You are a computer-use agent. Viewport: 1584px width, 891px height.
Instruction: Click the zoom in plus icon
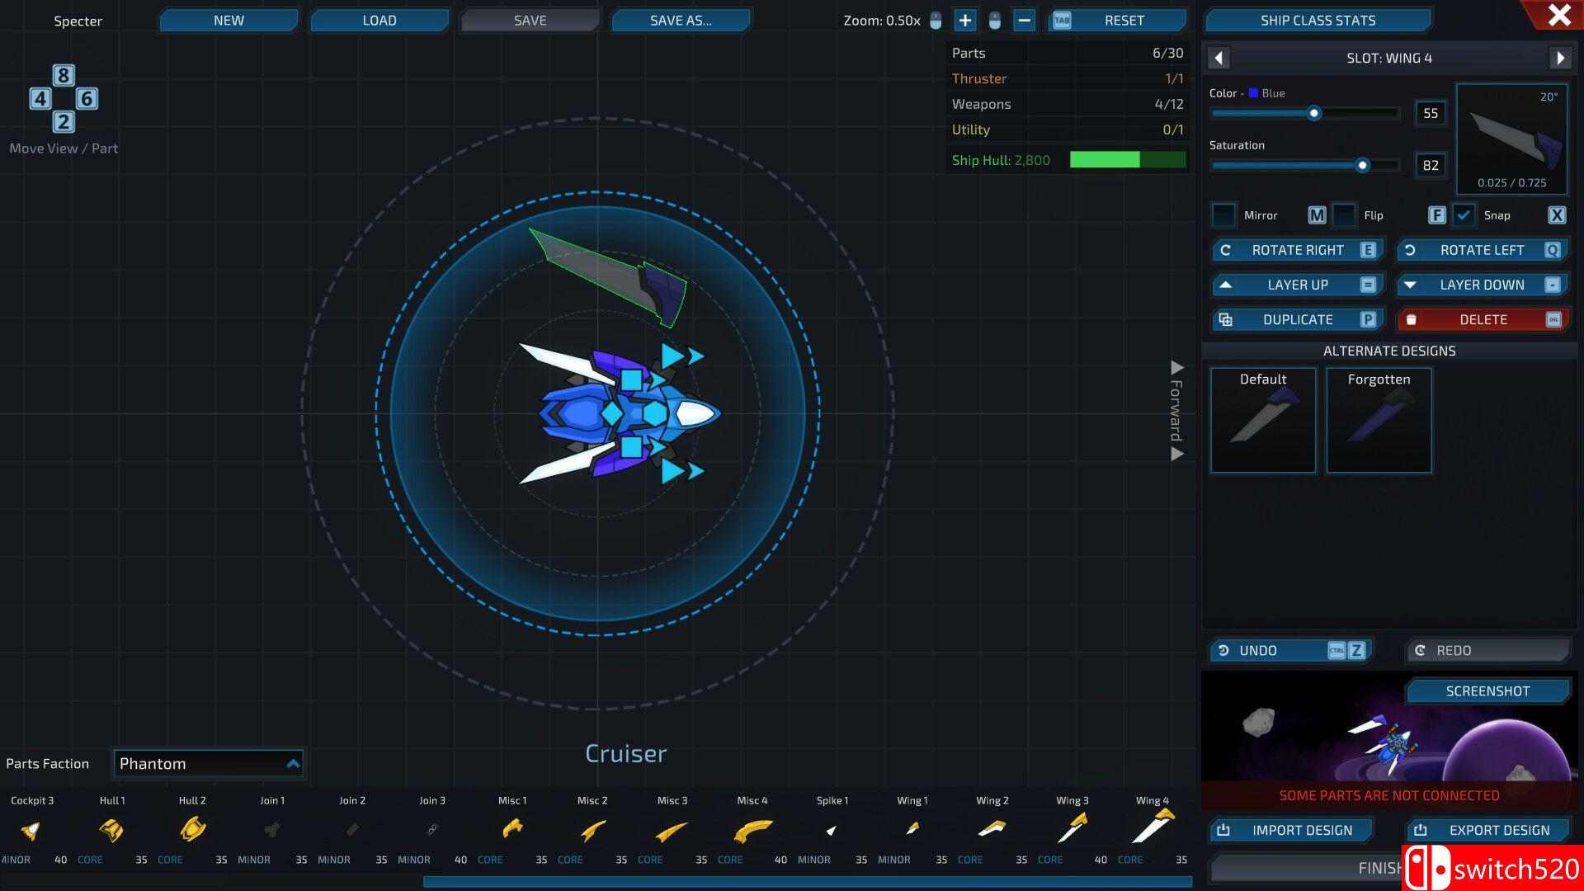(964, 21)
